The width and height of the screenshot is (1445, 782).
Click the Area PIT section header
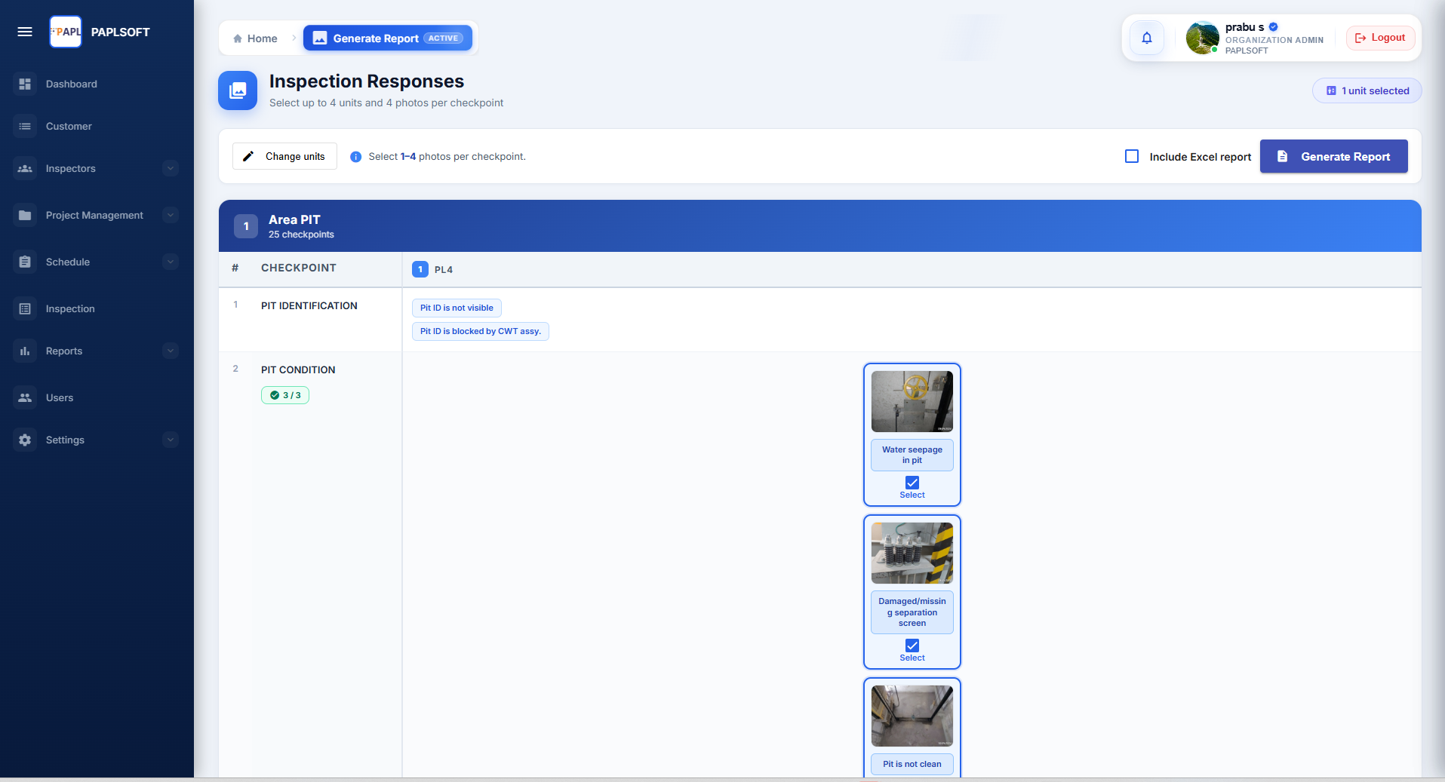(x=820, y=225)
